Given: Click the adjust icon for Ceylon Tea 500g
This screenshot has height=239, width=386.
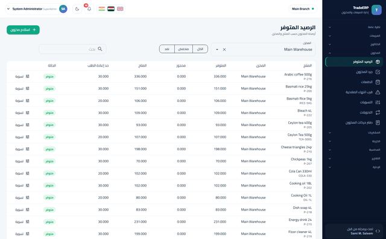Looking at the screenshot, I should click(x=27, y=137).
